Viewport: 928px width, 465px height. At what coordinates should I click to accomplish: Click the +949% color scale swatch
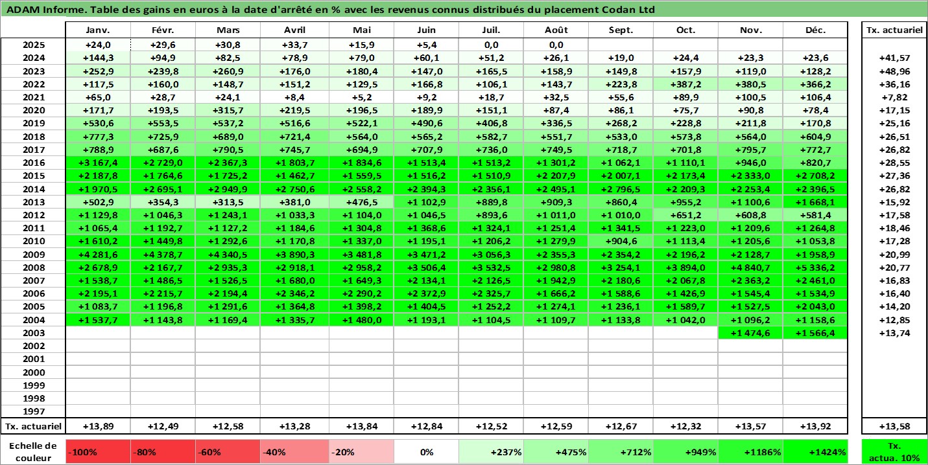685,451
